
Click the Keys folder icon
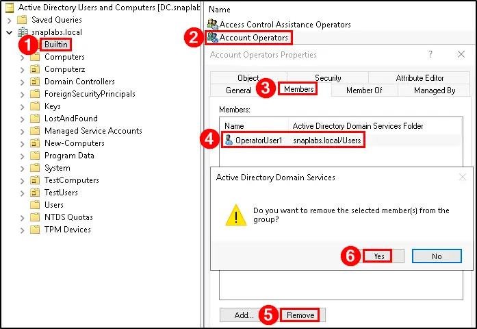tap(35, 106)
